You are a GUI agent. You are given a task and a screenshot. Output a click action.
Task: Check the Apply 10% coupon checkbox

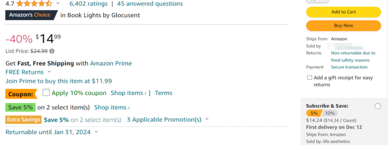tap(46, 93)
